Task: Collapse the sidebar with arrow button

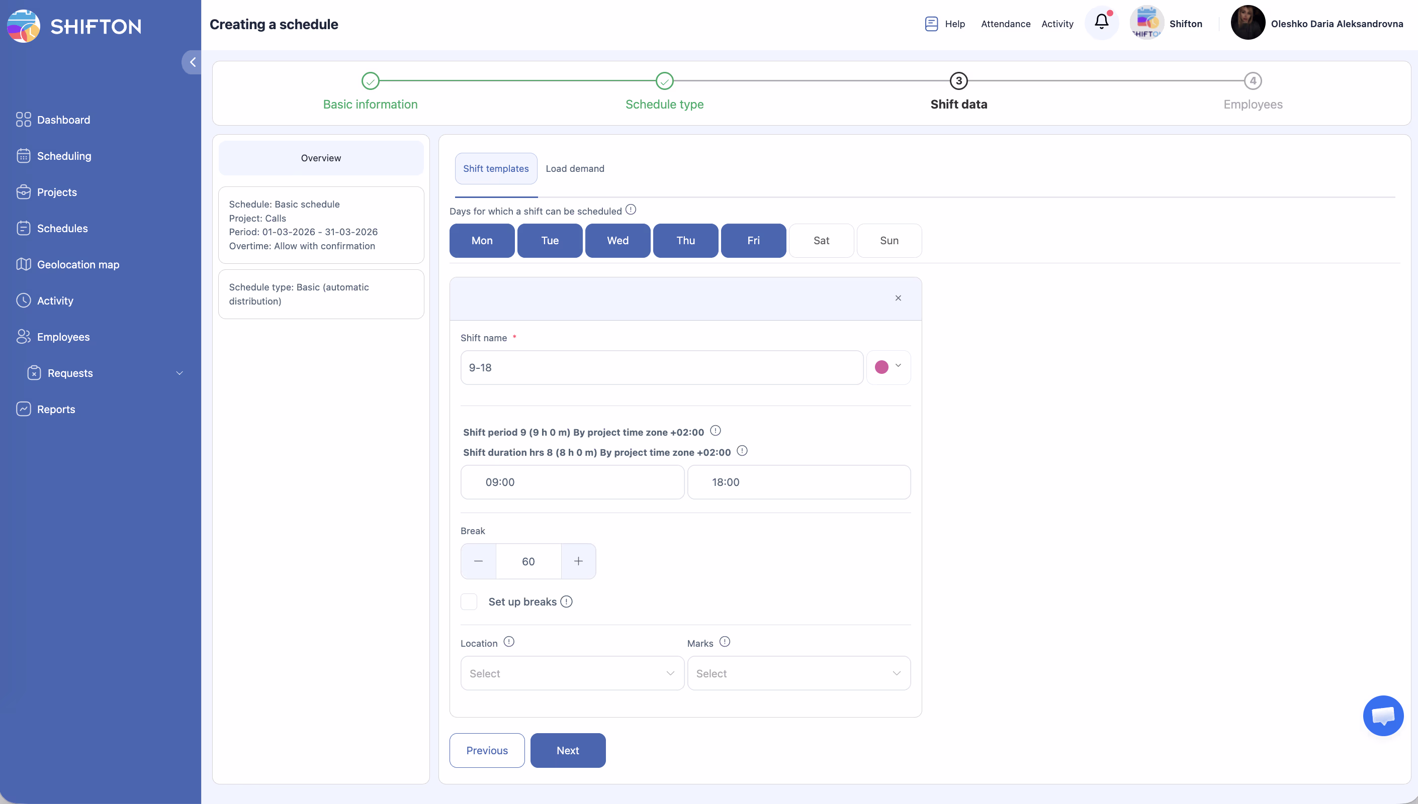Action: [192, 62]
